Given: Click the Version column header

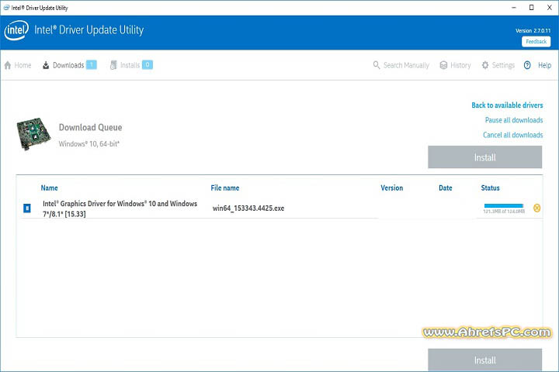Looking at the screenshot, I should click(x=392, y=188).
